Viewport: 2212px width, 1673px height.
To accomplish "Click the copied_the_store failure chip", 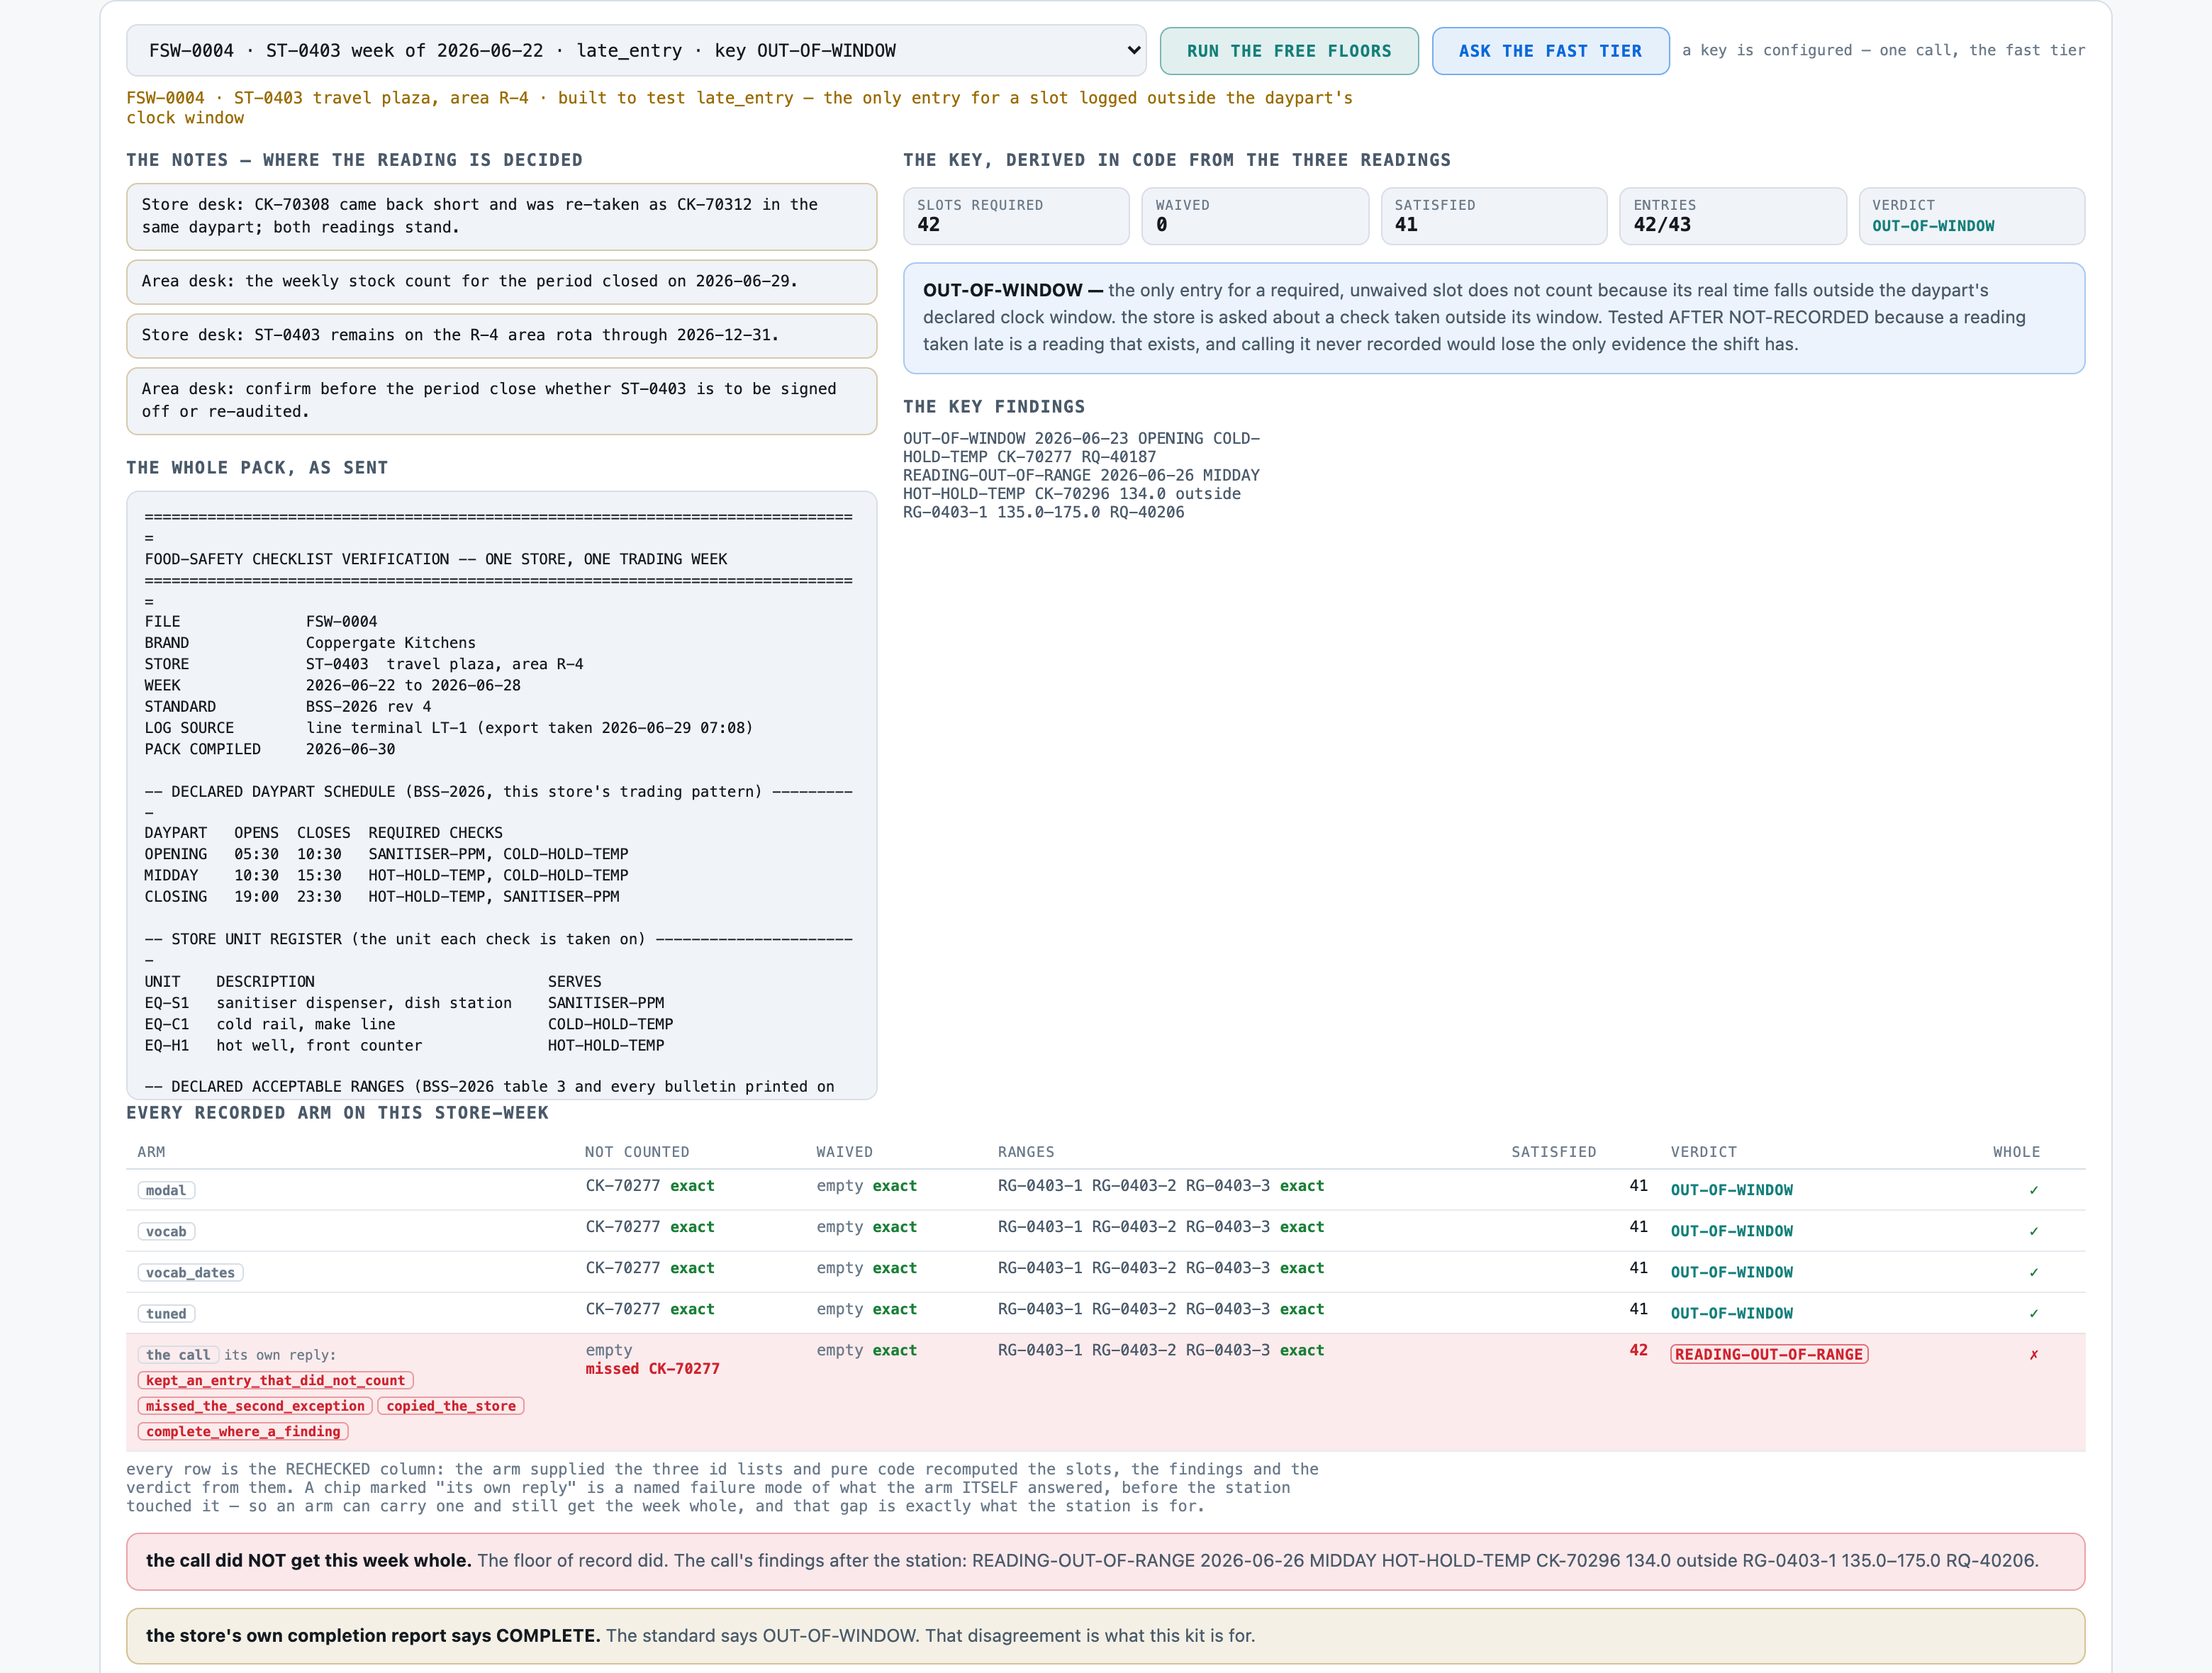I will [451, 1405].
